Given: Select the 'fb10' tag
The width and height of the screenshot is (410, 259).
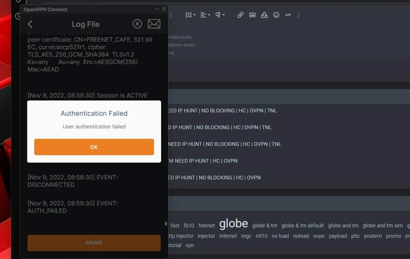Looking at the screenshot, I should click(189, 226).
